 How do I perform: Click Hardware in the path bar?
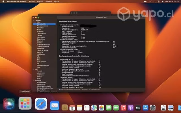(x=85, y=90)
